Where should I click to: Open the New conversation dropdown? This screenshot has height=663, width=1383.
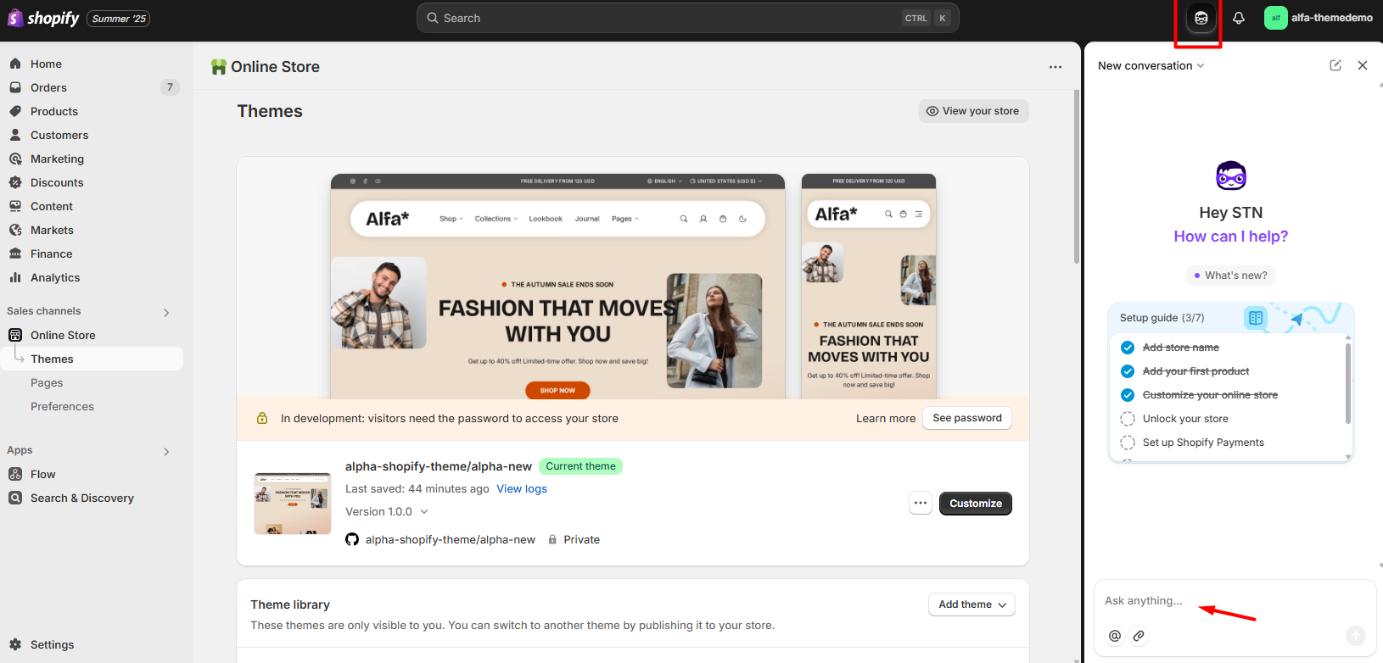tap(1151, 65)
